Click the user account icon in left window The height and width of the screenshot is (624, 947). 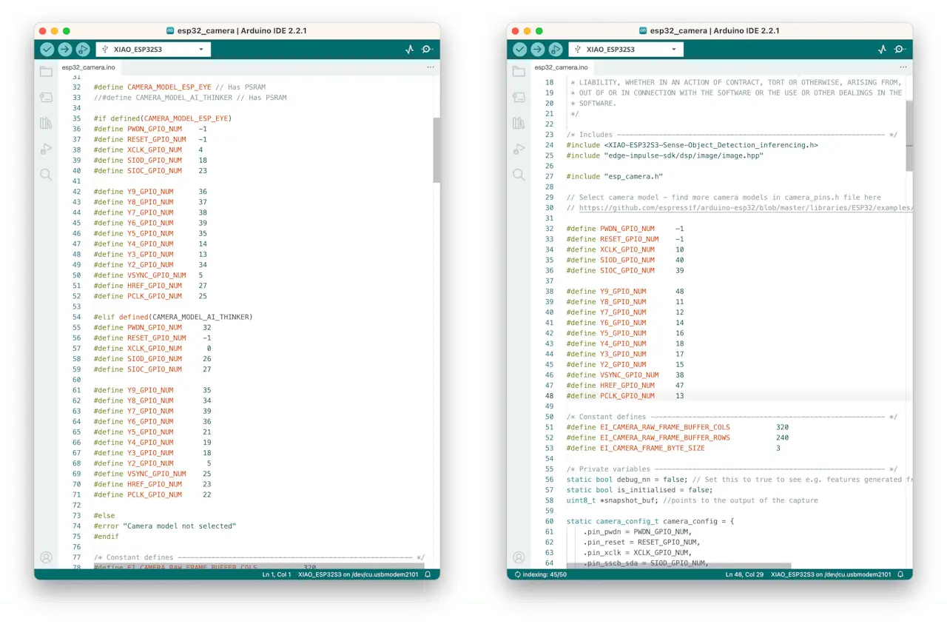pos(46,557)
